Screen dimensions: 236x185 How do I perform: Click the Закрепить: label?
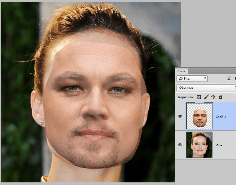tap(185, 97)
